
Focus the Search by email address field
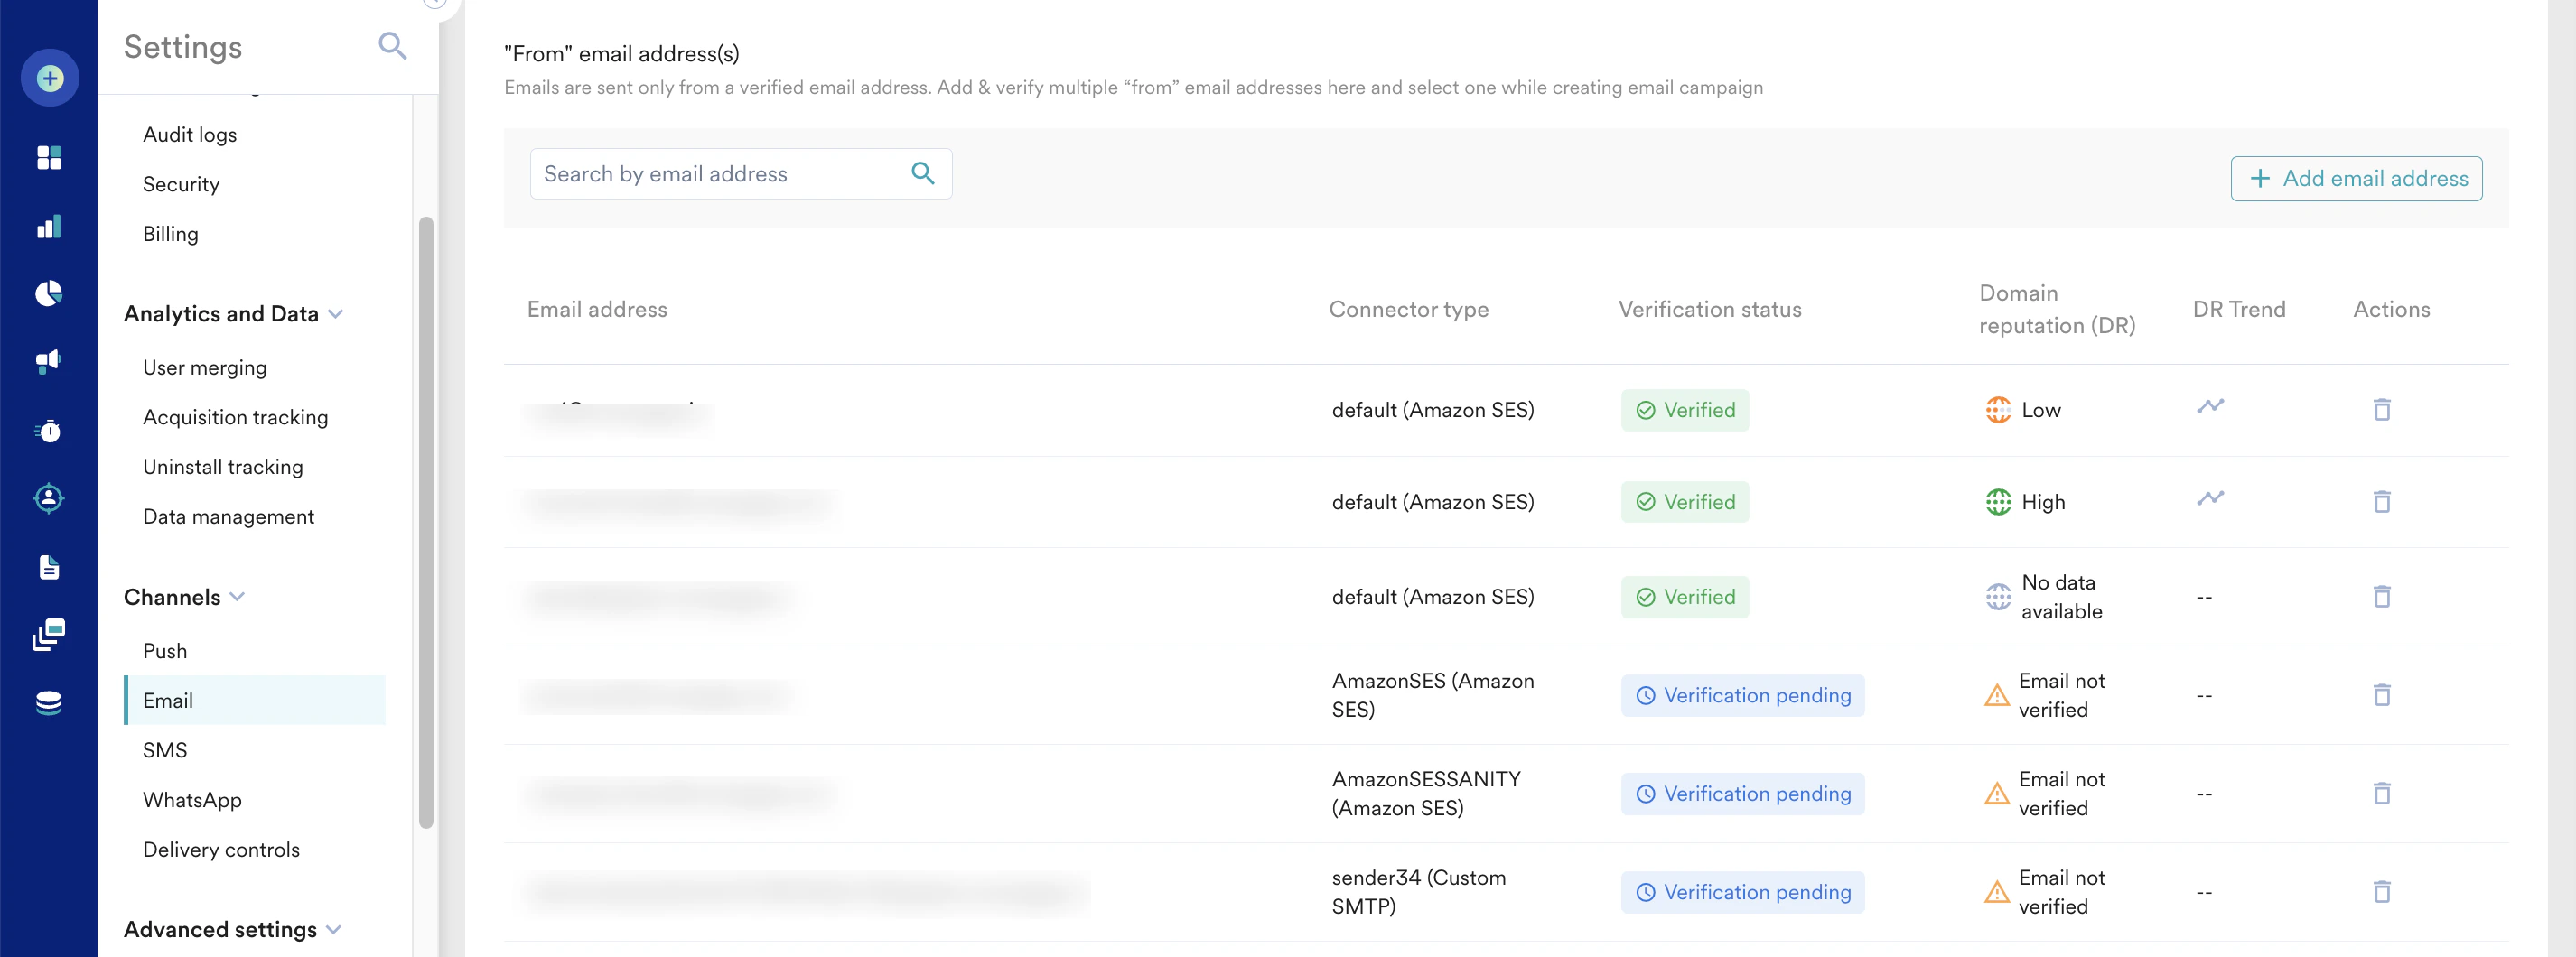pyautogui.click(x=720, y=174)
